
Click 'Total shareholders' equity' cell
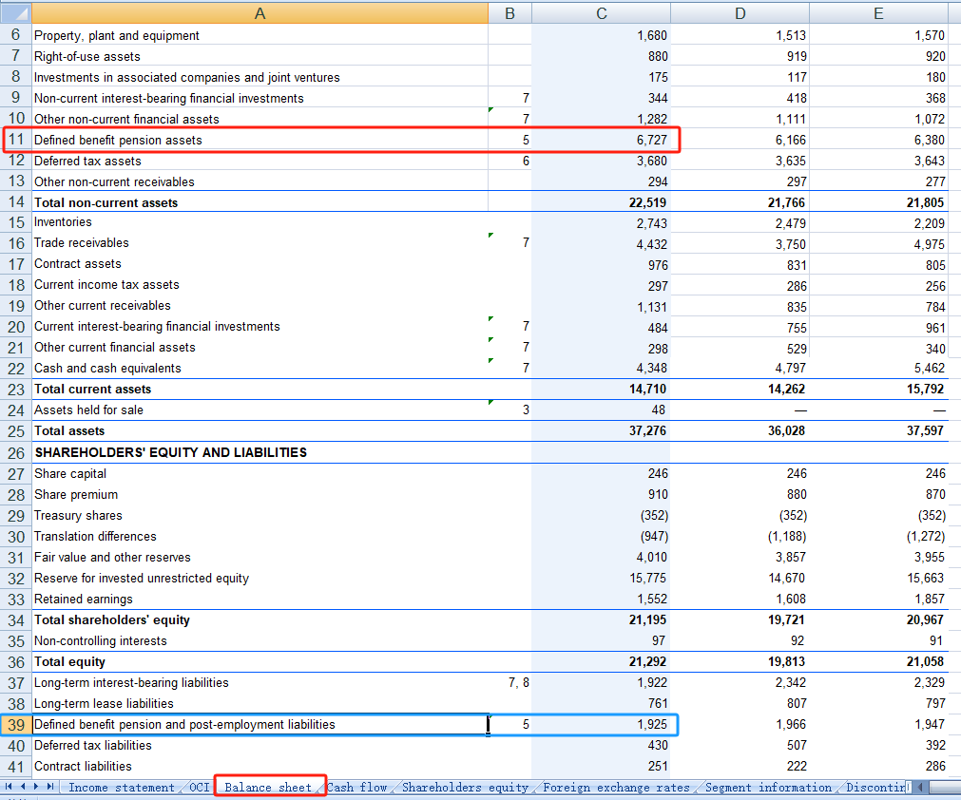click(259, 619)
